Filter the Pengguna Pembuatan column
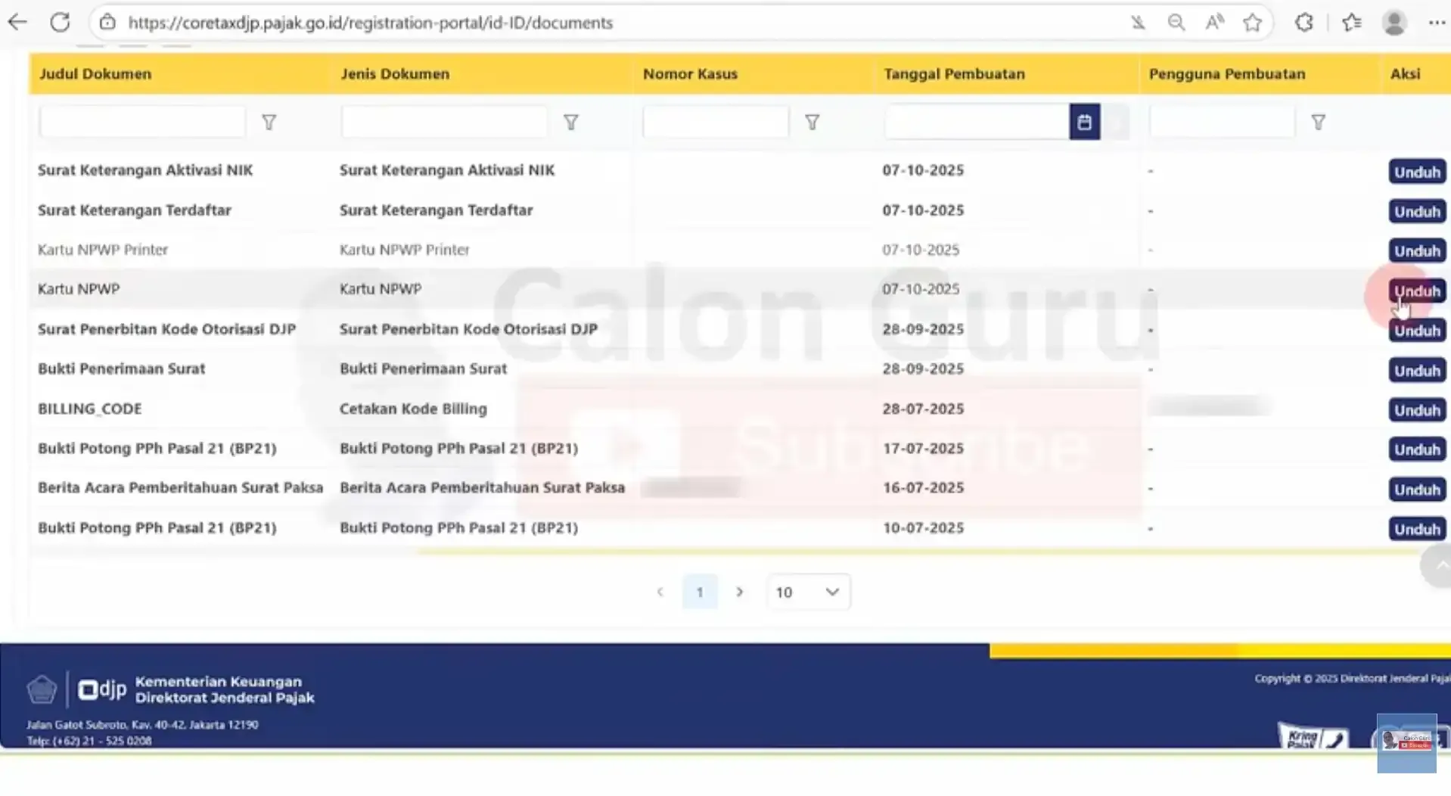1451x796 pixels. [1319, 121]
